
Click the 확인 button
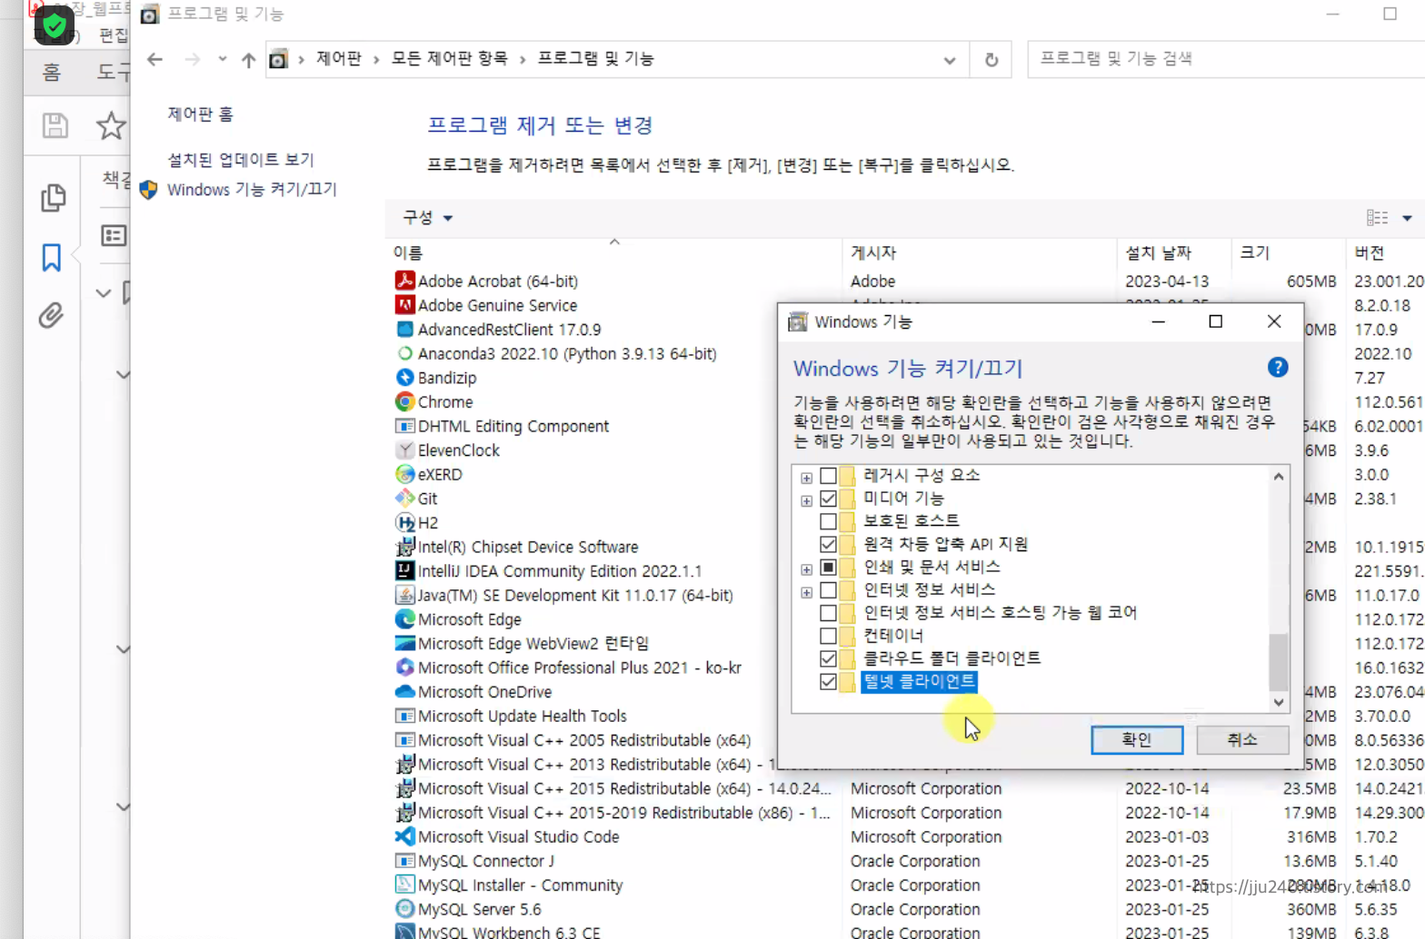click(x=1137, y=739)
